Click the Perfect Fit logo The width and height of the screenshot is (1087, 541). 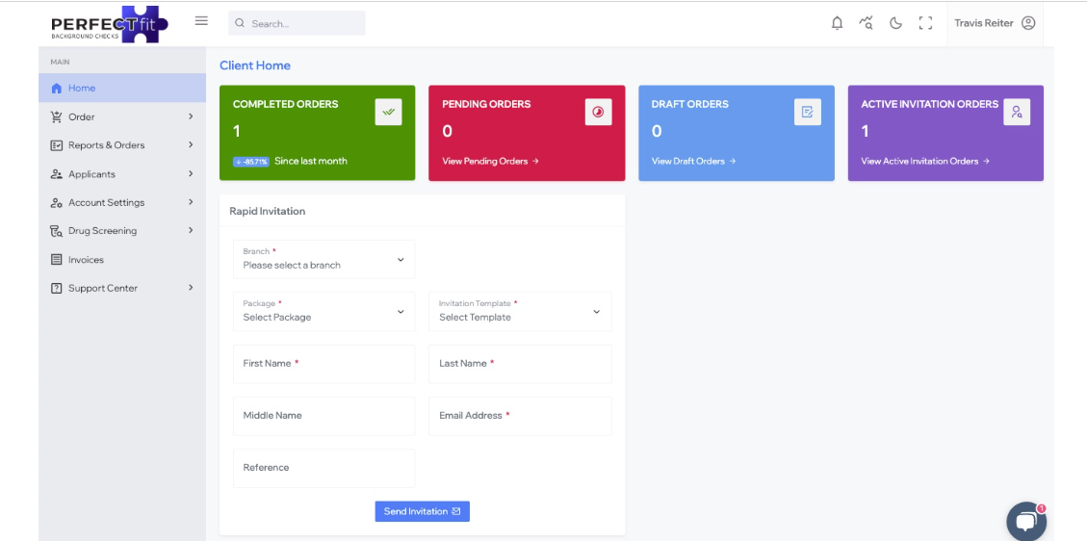click(x=110, y=23)
